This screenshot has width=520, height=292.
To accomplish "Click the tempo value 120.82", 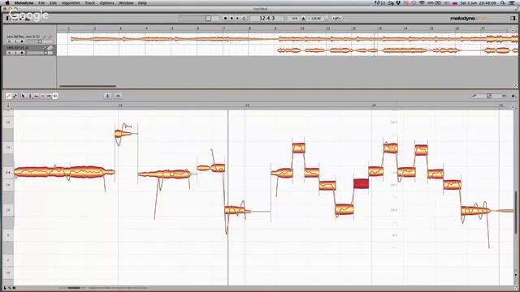I will click(x=314, y=18).
